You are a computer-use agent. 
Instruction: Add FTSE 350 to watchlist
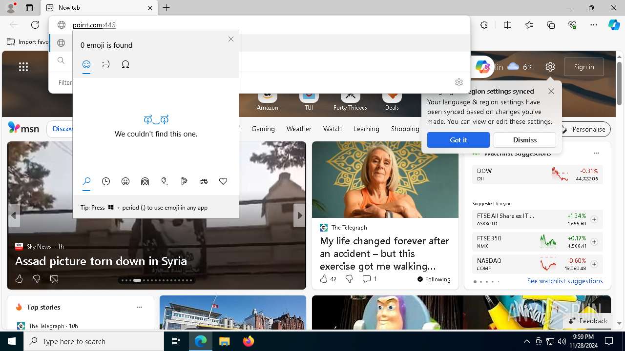click(594, 242)
